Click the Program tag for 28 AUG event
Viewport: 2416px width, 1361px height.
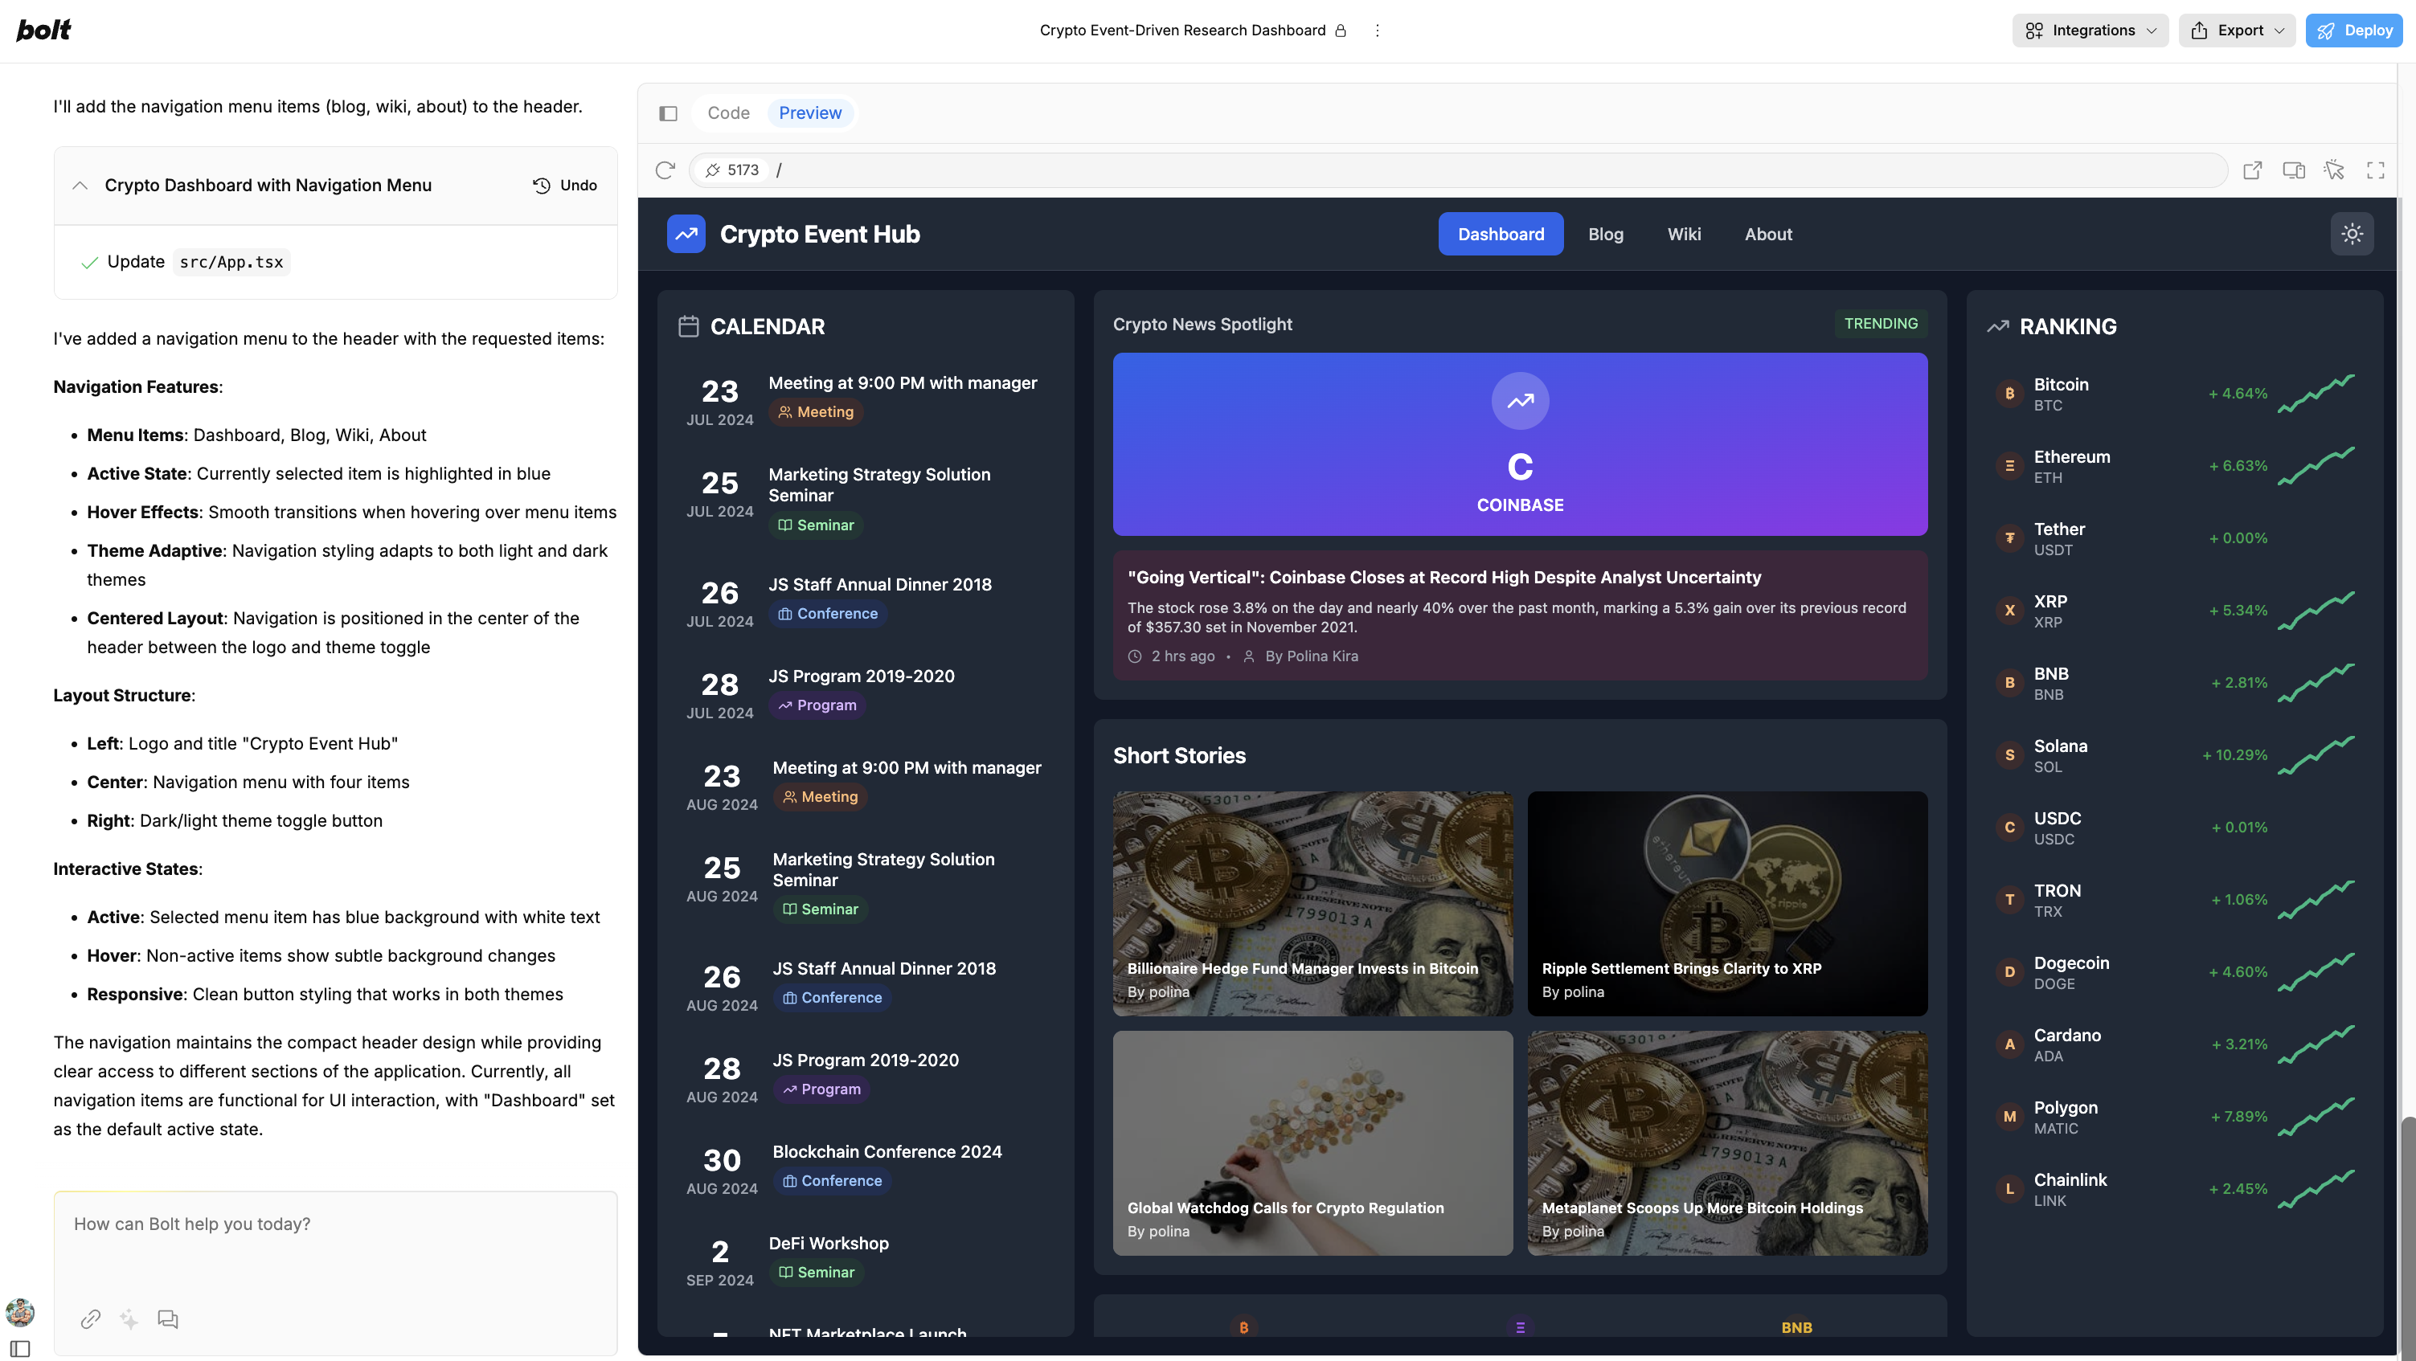821,1089
